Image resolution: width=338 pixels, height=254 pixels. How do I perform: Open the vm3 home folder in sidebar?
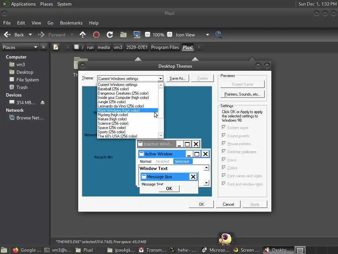[21, 64]
